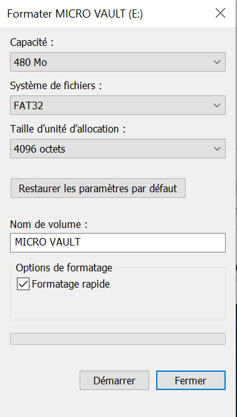Click the Capacité label
The width and height of the screenshot is (237, 417).
tap(32, 42)
